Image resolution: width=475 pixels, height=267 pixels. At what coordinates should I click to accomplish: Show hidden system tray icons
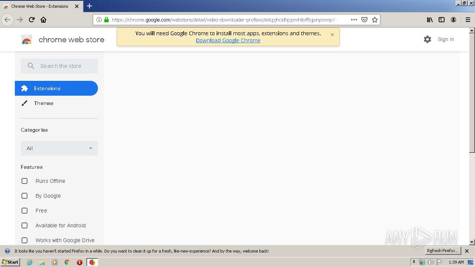coord(414,262)
